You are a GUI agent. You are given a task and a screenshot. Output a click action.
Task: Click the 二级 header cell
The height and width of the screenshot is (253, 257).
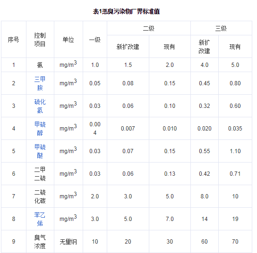[148, 28]
